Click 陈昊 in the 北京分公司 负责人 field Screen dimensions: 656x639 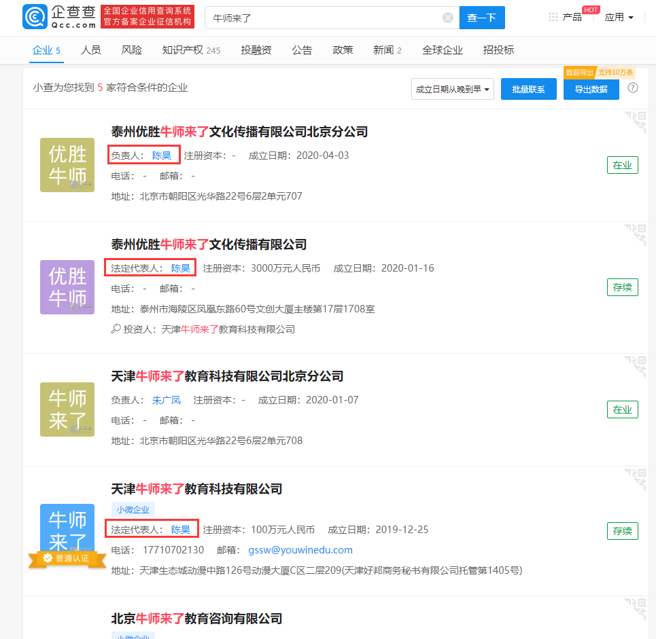click(x=162, y=156)
